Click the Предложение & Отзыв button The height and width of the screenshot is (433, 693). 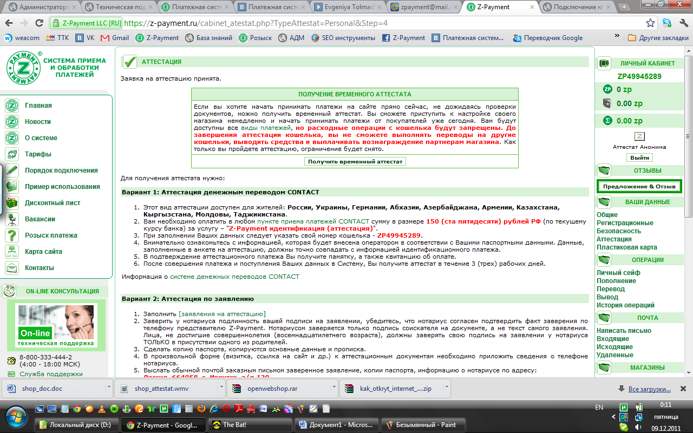(639, 186)
